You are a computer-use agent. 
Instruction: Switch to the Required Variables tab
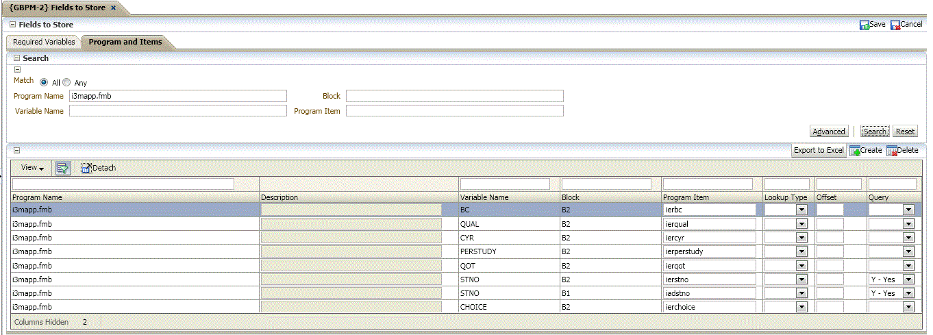click(x=44, y=42)
